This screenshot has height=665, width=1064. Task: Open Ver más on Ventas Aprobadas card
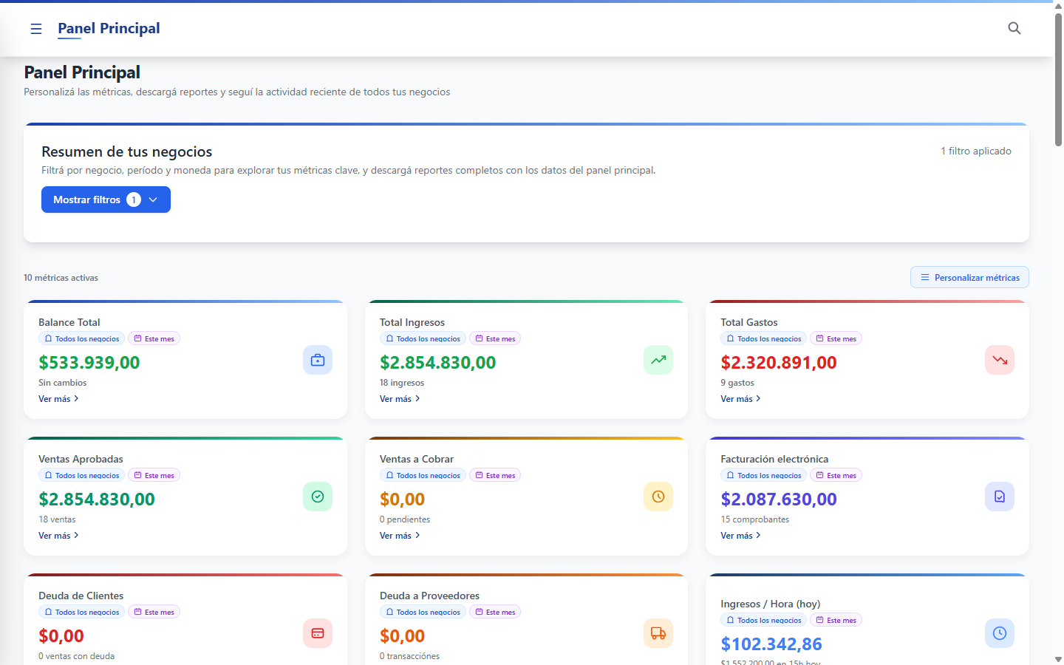pyautogui.click(x=58, y=536)
